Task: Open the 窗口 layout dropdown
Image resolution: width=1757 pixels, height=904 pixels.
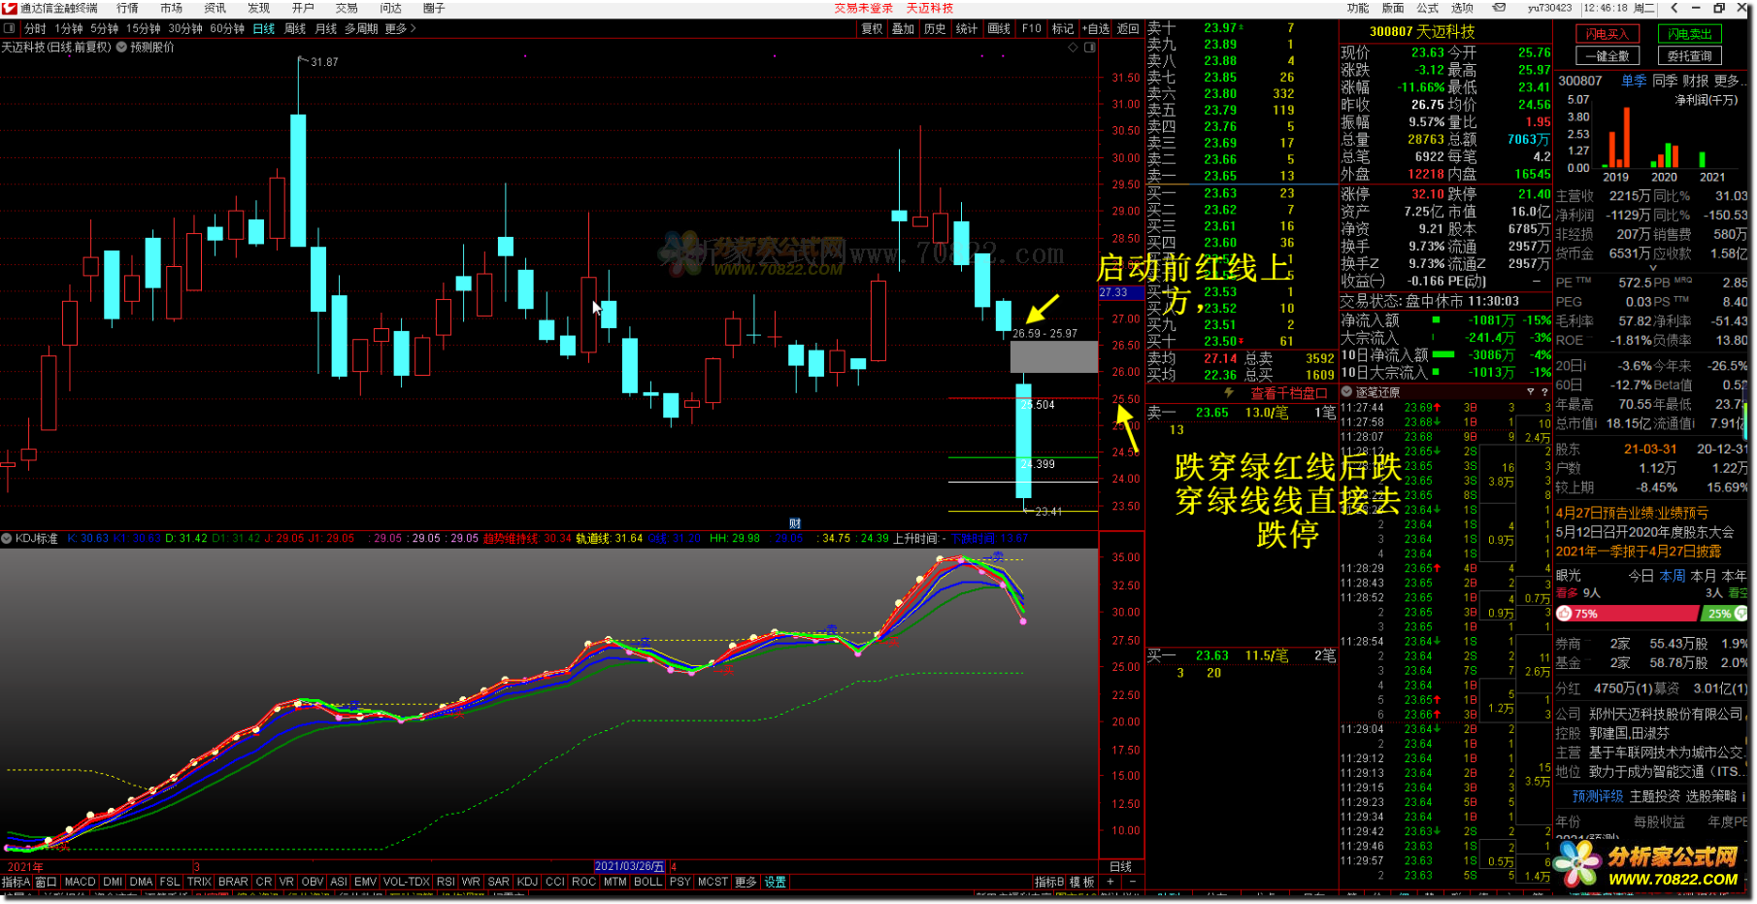Action: [46, 882]
